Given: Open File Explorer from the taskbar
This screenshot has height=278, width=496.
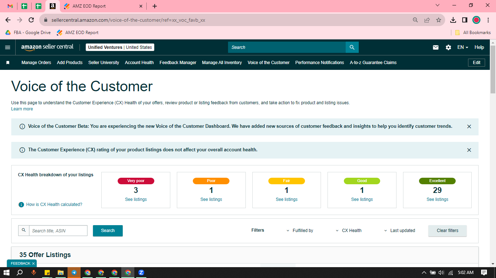Looking at the screenshot, I should (61, 273).
